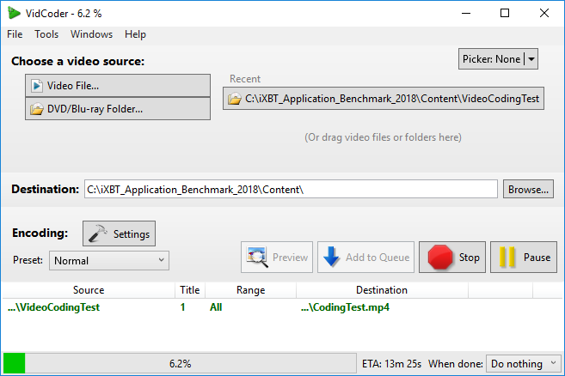Click the Source column header

click(89, 290)
